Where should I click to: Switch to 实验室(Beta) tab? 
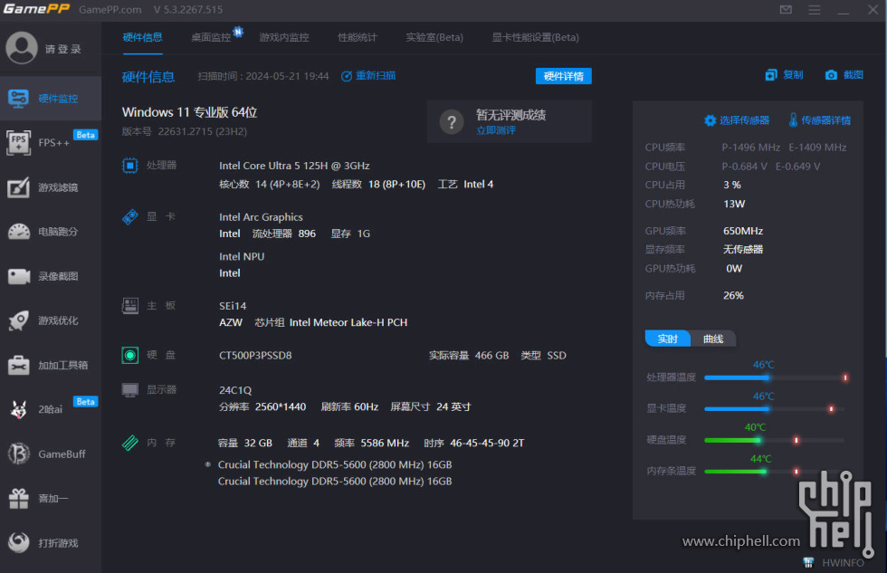(x=434, y=37)
